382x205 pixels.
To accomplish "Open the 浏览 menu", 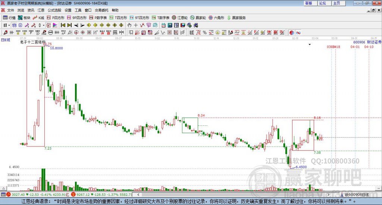I will (21, 10).
